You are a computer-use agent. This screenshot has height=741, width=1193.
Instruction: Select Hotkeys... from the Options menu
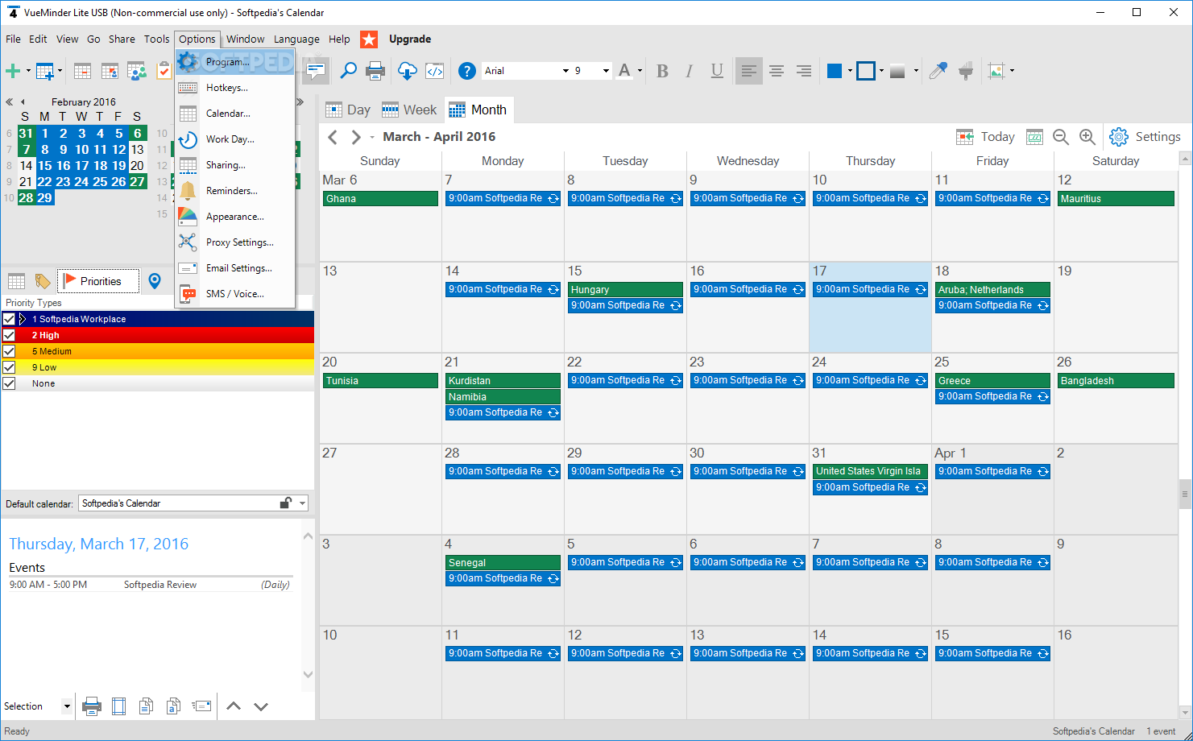click(x=235, y=88)
